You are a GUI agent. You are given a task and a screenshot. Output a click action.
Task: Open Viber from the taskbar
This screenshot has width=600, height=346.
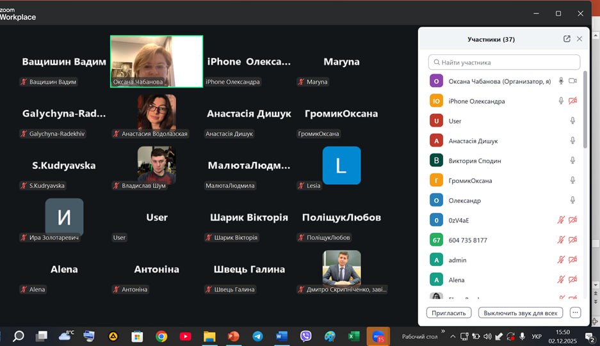pos(305,336)
